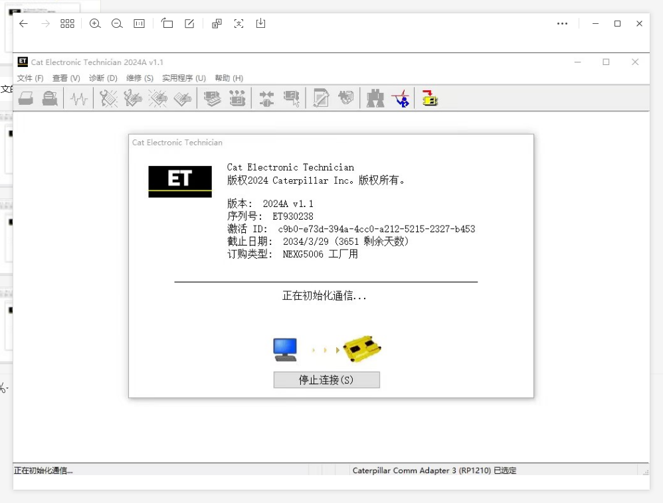Extract text from image (OCR icon)
The image size is (663, 503).
239,24
